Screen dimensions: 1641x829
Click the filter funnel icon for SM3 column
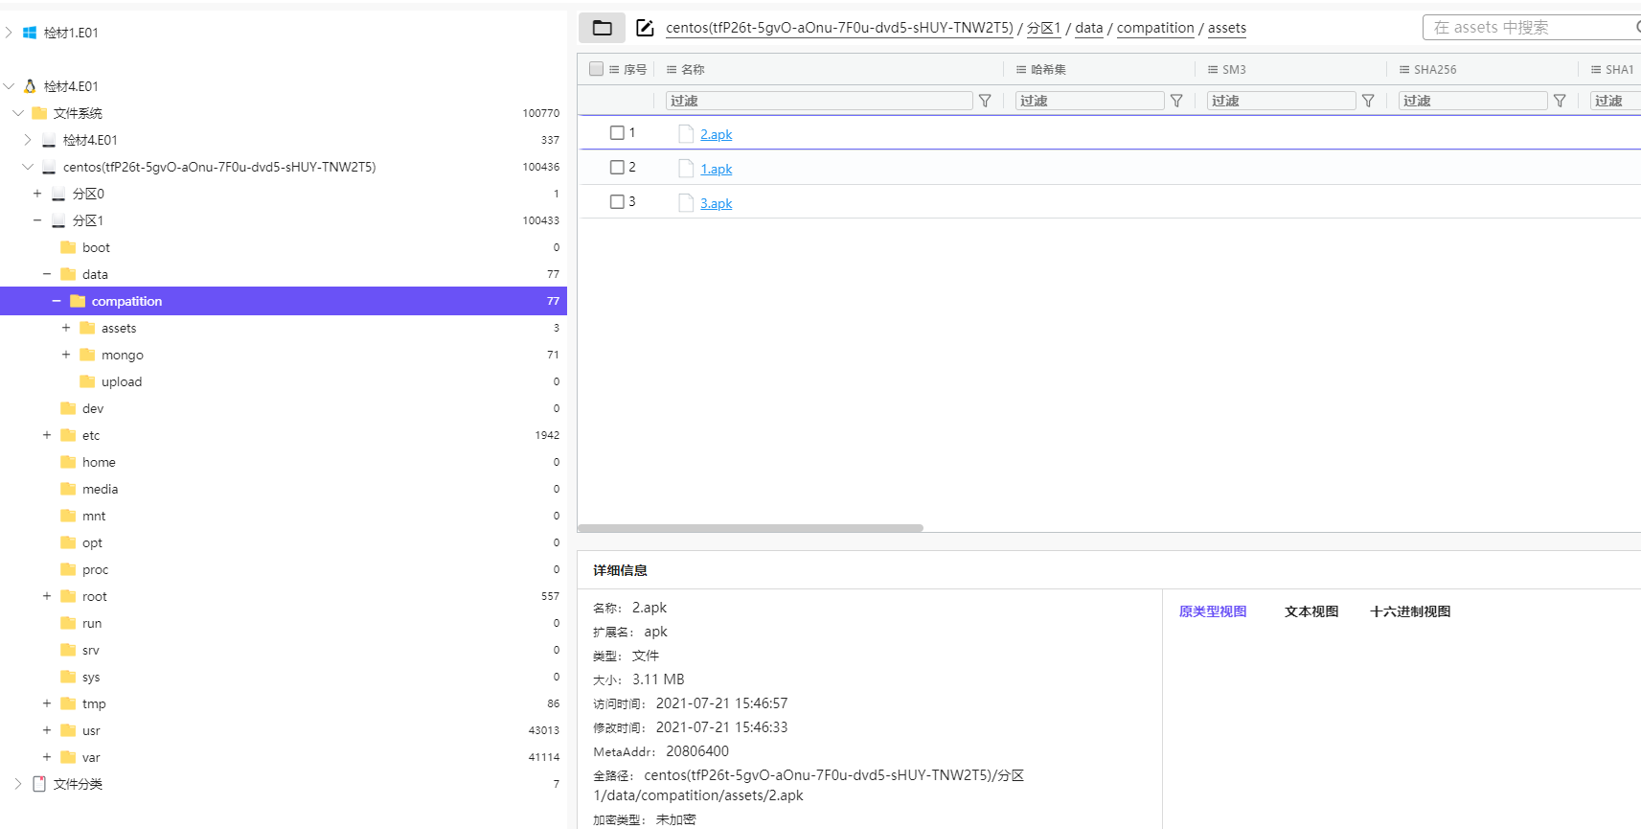(x=1368, y=101)
